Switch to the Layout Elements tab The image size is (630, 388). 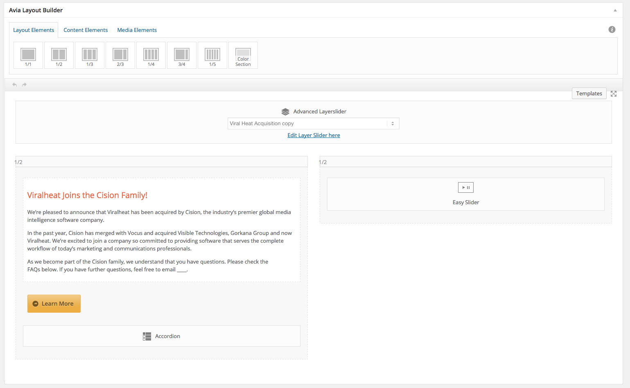tap(34, 30)
